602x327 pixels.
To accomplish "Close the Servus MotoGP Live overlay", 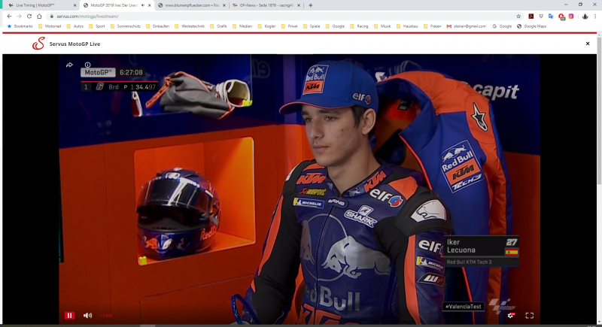I will pos(588,44).
